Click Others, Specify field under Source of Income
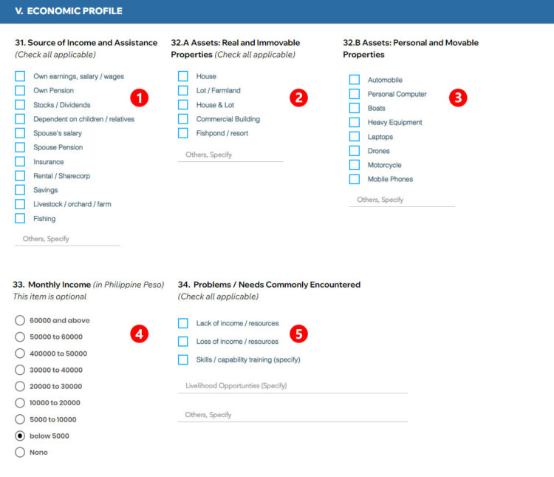The width and height of the screenshot is (554, 477). pyautogui.click(x=67, y=240)
